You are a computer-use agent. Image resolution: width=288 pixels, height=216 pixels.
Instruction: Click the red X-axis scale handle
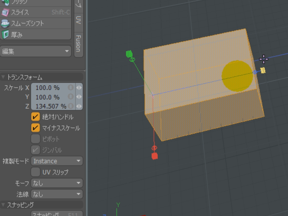coord(155,156)
